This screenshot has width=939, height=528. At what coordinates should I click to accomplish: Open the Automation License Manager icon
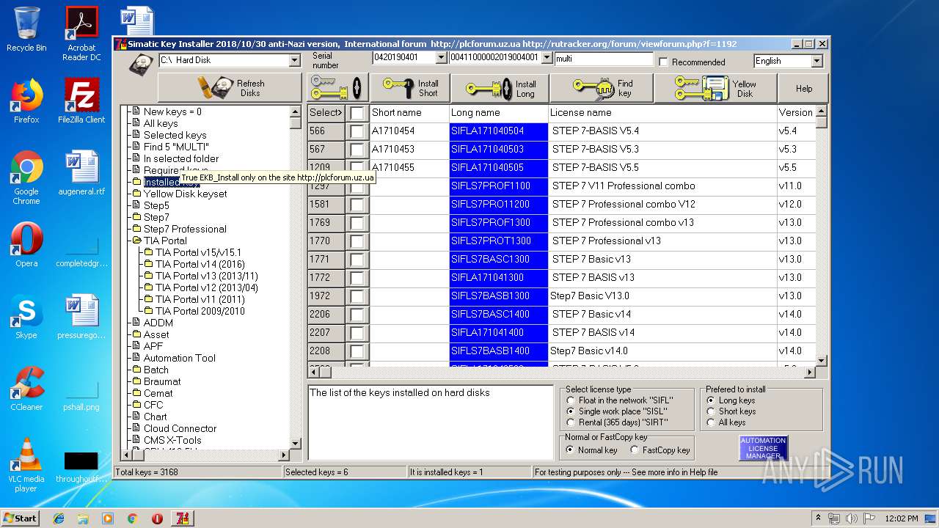coord(763,448)
